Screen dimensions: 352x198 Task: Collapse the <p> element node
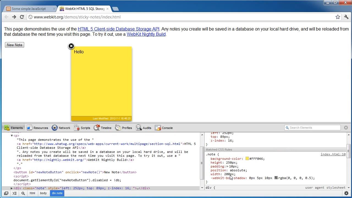click(x=12, y=136)
